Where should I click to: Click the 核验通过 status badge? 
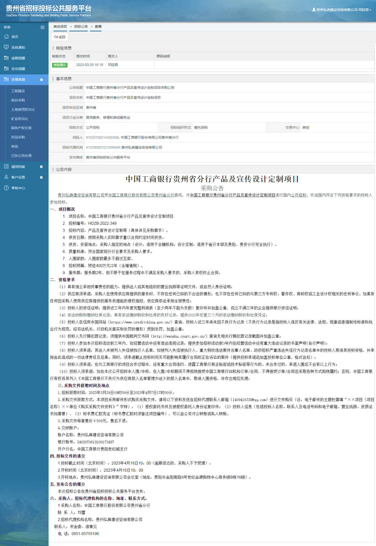[x=60, y=65]
